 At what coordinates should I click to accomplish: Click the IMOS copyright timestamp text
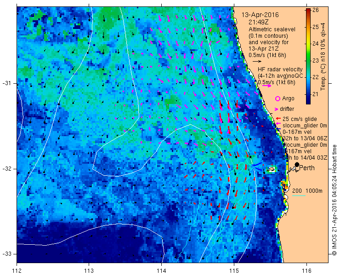[334, 200]
